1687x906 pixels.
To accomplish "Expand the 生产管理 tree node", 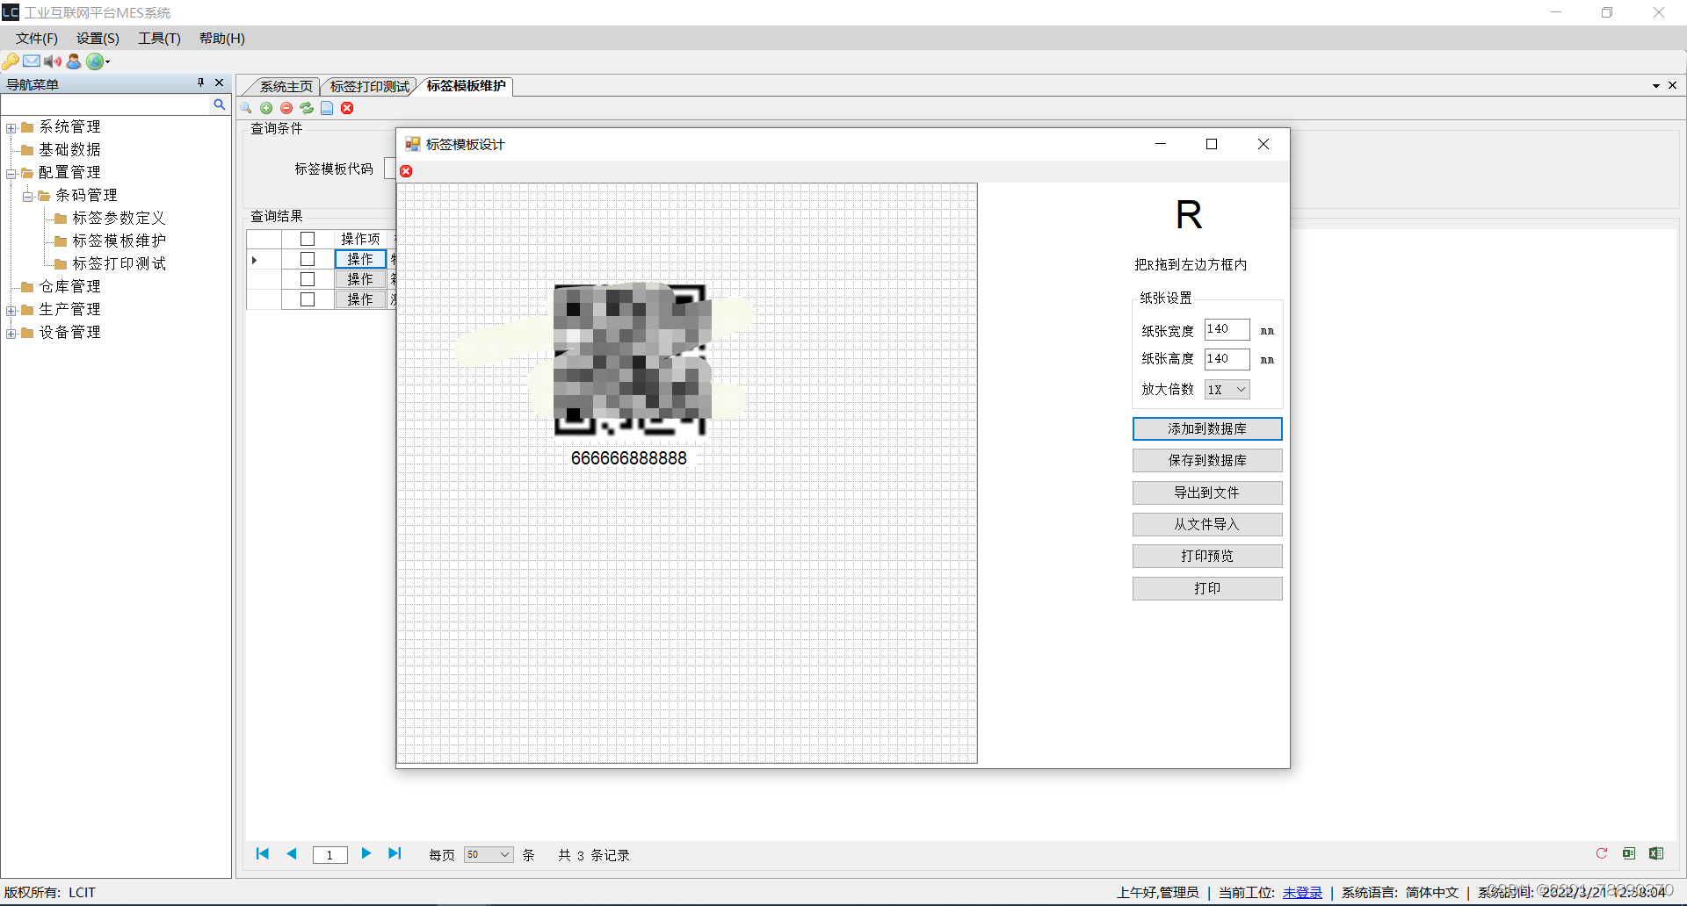I will tap(11, 311).
